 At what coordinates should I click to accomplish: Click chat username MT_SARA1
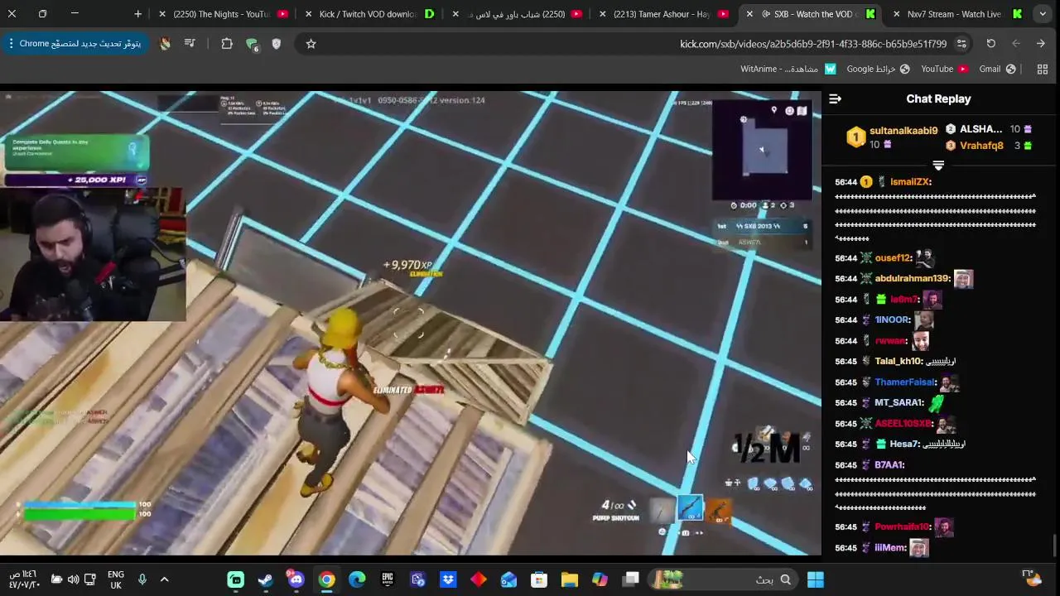tap(899, 403)
